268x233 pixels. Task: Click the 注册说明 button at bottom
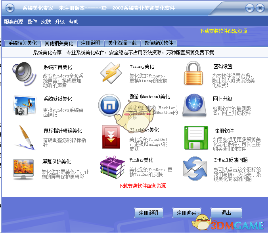(x=149, y=213)
